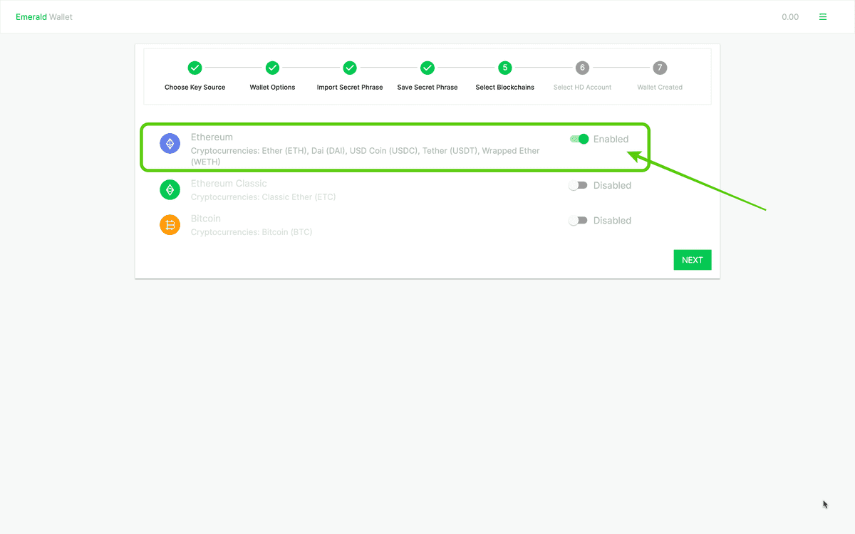Click the Ethereum Classic blockchain icon

pos(170,189)
